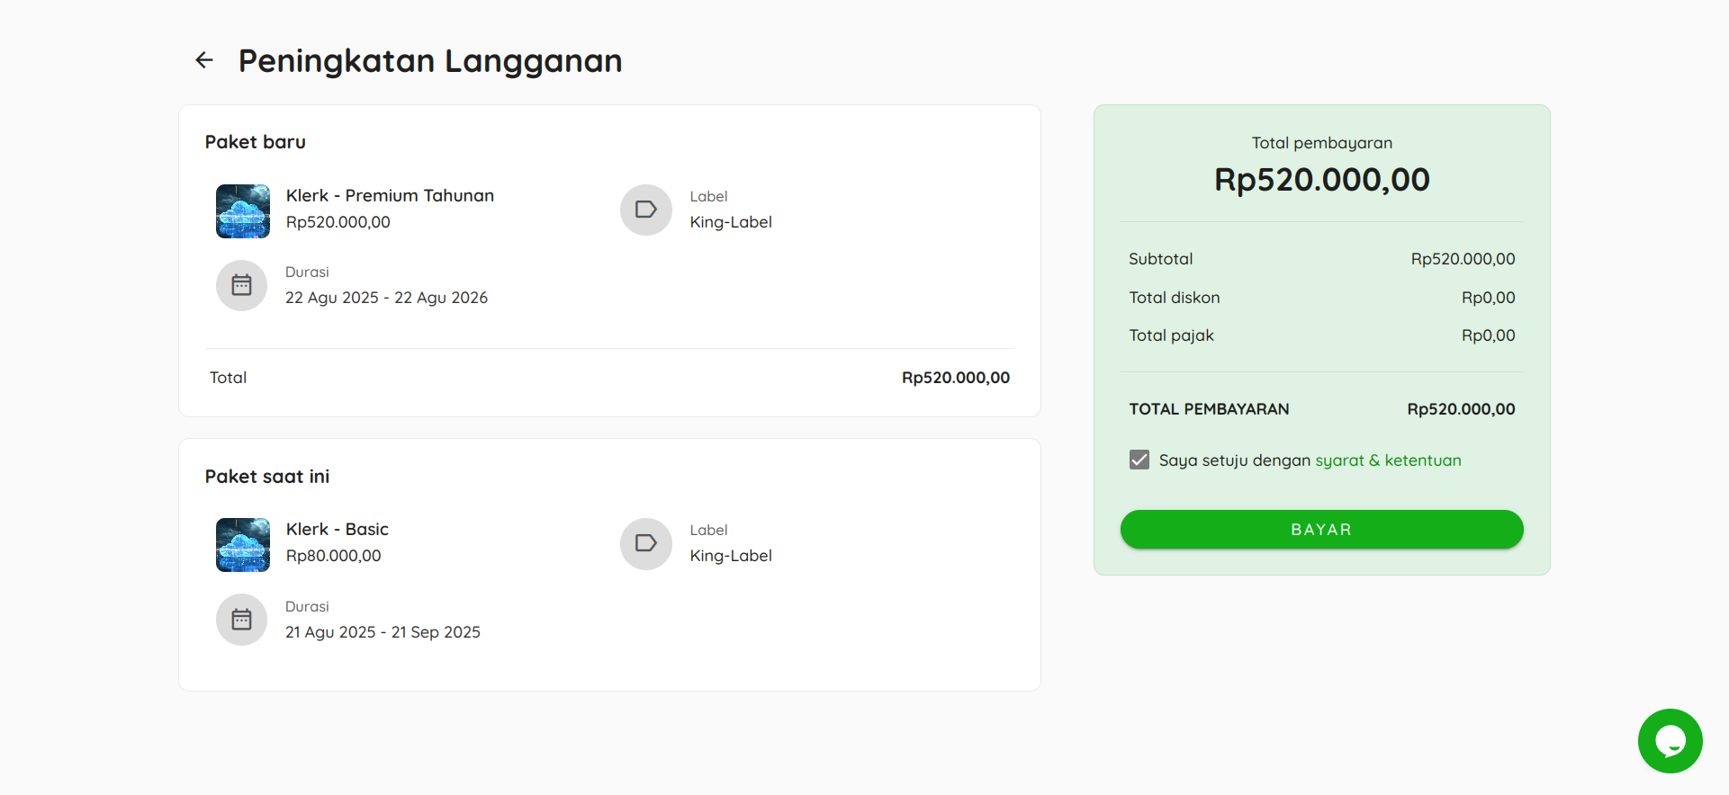Uncheck the Saya setuju dengan agreement checkbox
The image size is (1729, 795).
coord(1139,460)
